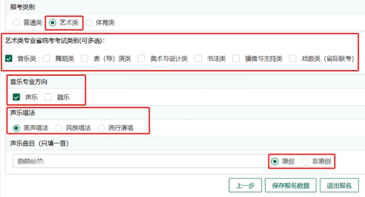
Task: Select the 戏曲类(省际联考) checkbox
Action: pyautogui.click(x=293, y=59)
